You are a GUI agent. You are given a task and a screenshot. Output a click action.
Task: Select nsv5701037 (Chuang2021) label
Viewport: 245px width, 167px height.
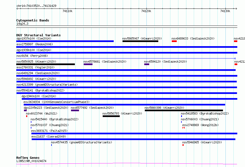pos(50,125)
